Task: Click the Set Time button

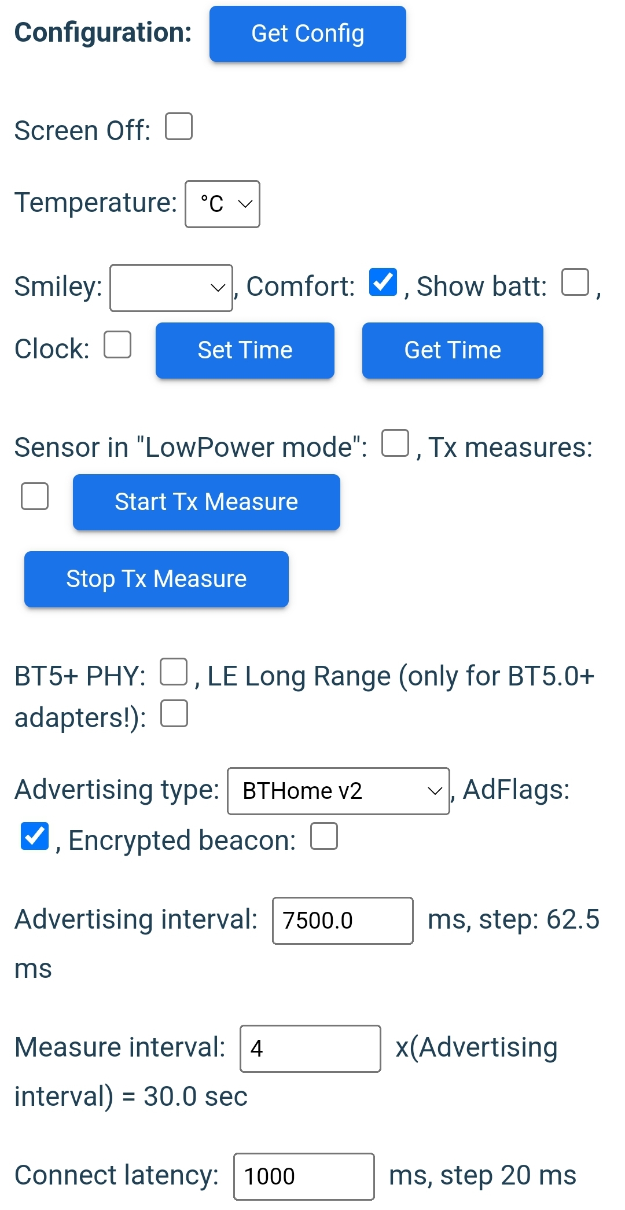Action: (x=245, y=350)
